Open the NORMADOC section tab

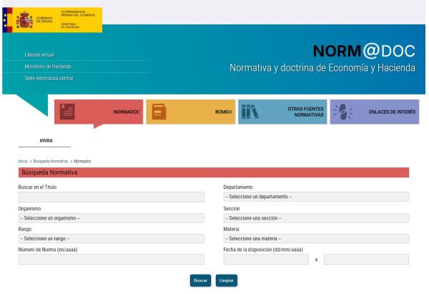[99, 112]
